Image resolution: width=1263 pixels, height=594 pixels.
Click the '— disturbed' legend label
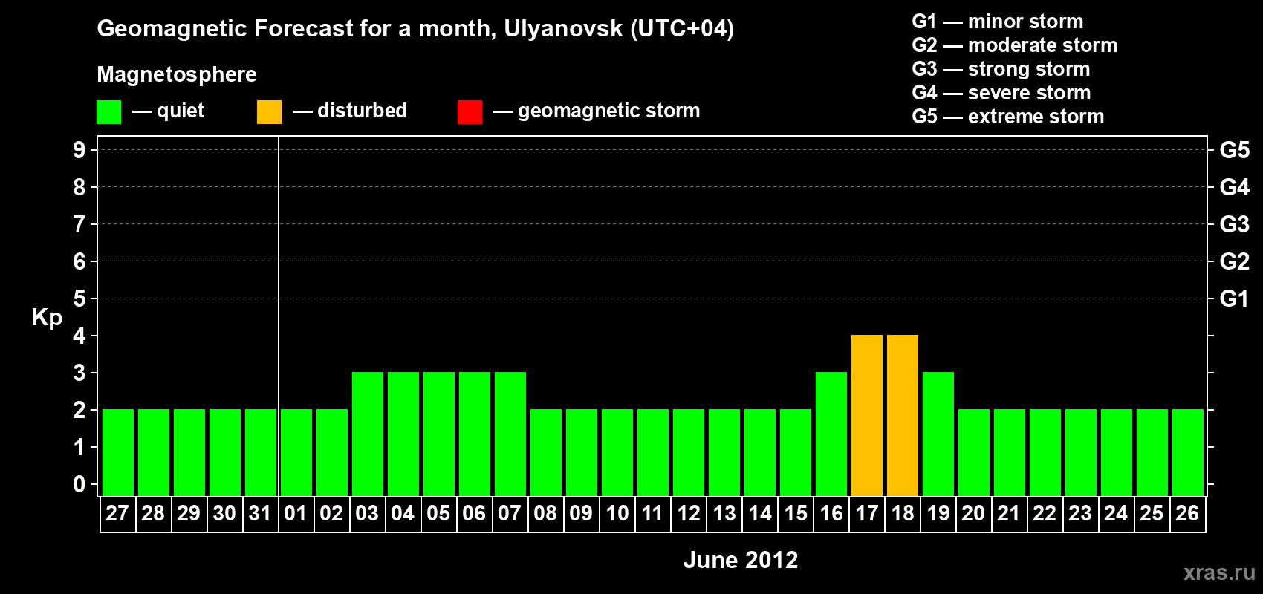coord(350,111)
